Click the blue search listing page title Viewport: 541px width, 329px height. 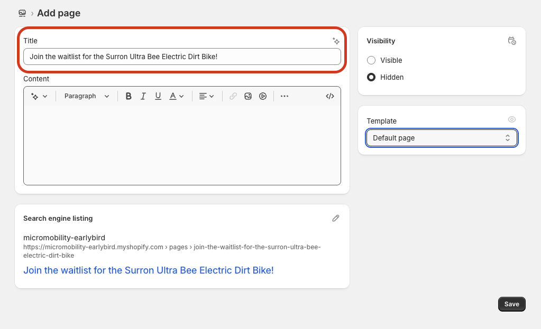(149, 270)
